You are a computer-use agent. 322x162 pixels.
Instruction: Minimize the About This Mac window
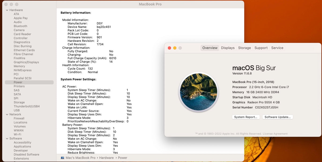coord(175,48)
